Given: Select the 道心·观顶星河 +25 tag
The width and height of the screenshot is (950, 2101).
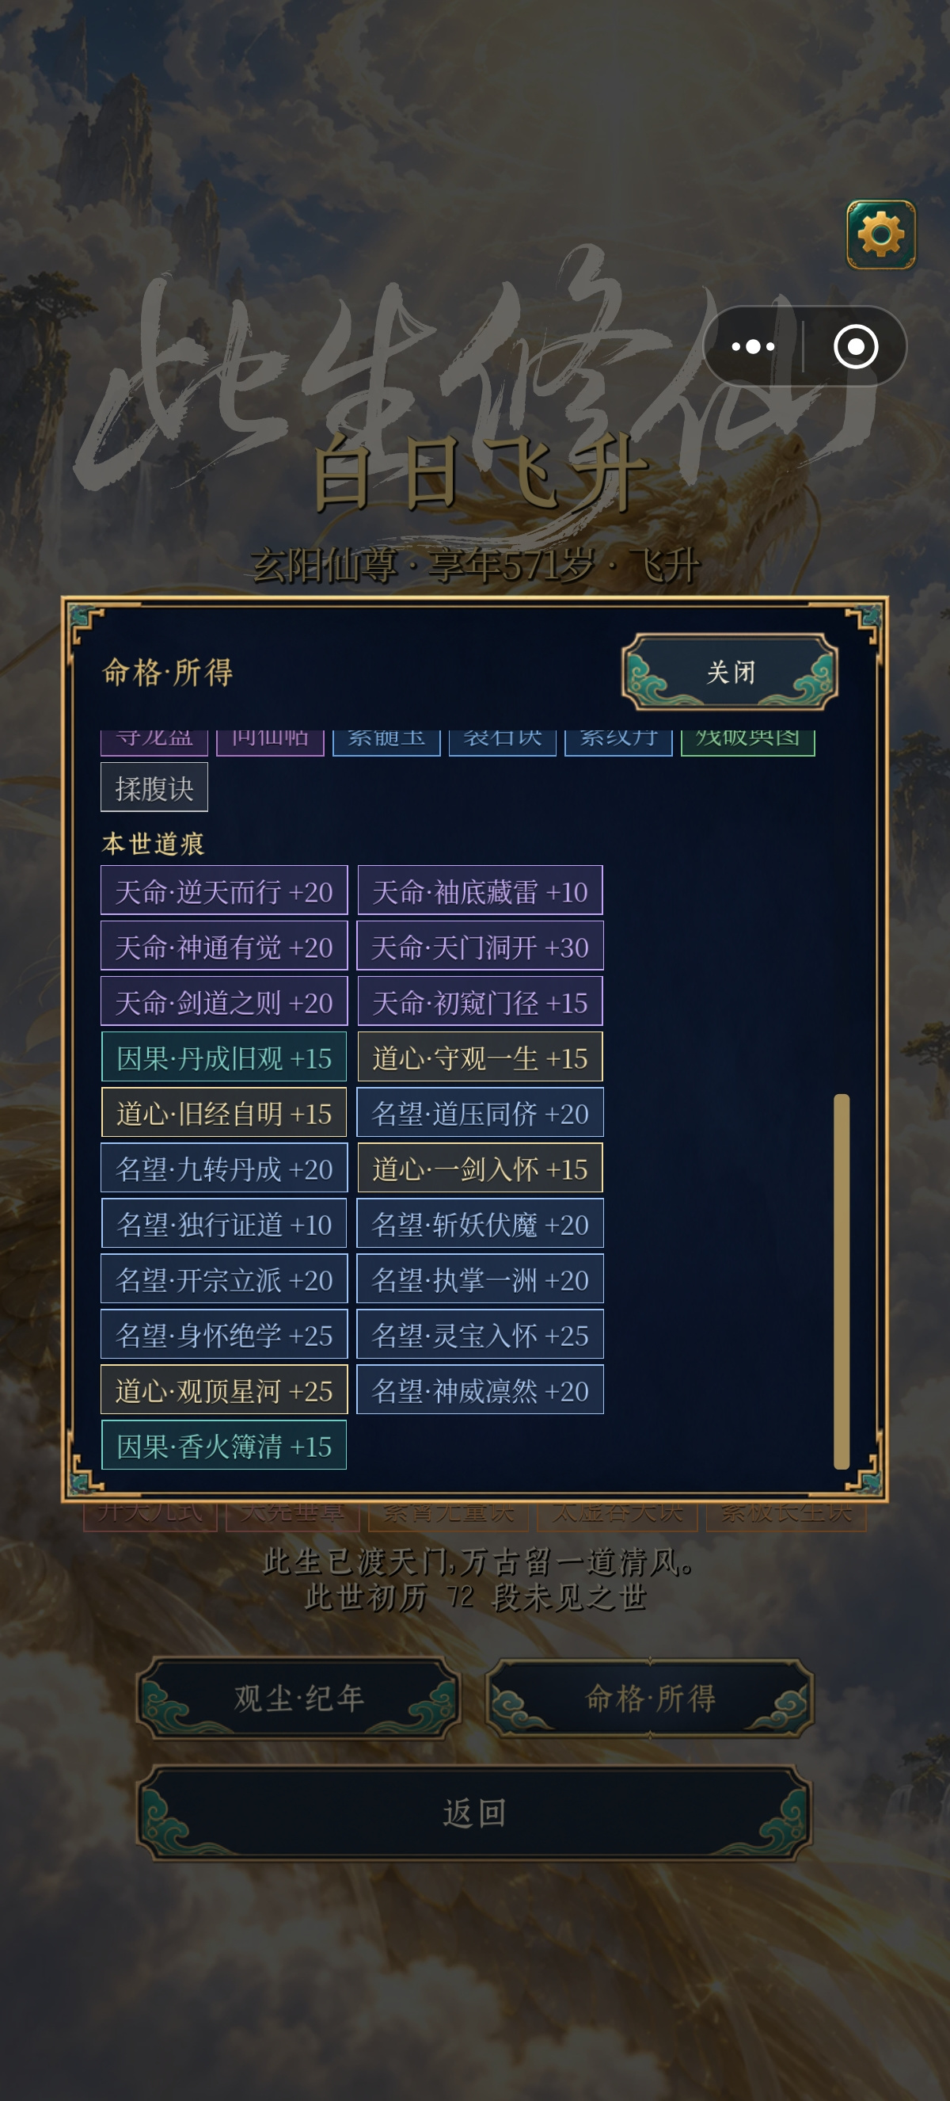Looking at the screenshot, I should [x=224, y=1390].
